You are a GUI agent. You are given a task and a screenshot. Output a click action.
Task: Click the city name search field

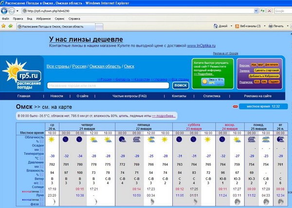pyautogui.click(x=108, y=86)
